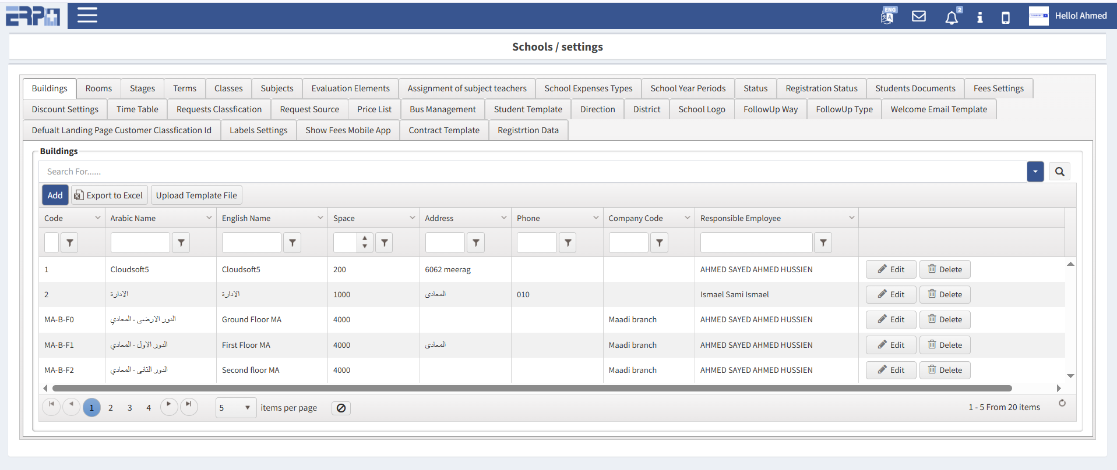The width and height of the screenshot is (1117, 470).
Task: Open the Responsible Employee column menu
Action: (851, 218)
